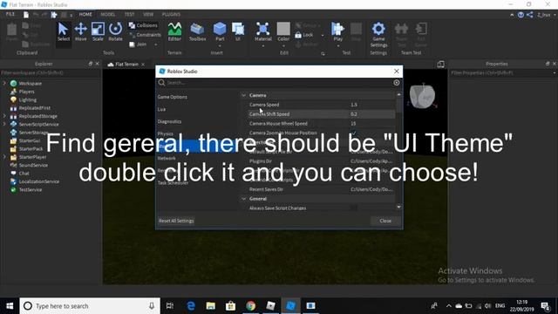Select TestService in Explorer

click(31, 190)
